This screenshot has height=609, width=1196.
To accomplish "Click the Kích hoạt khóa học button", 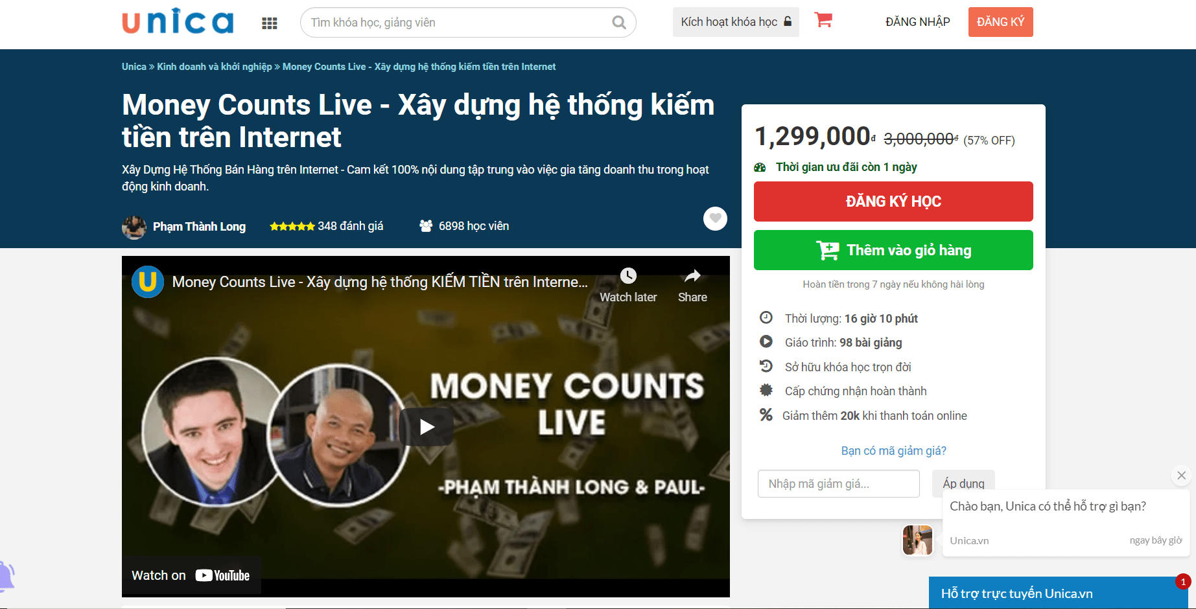I will 736,22.
